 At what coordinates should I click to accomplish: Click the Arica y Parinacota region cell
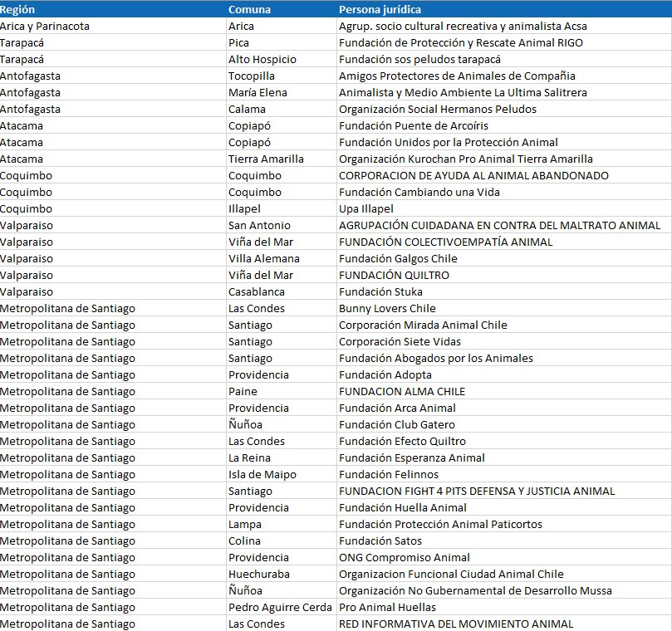click(x=113, y=26)
